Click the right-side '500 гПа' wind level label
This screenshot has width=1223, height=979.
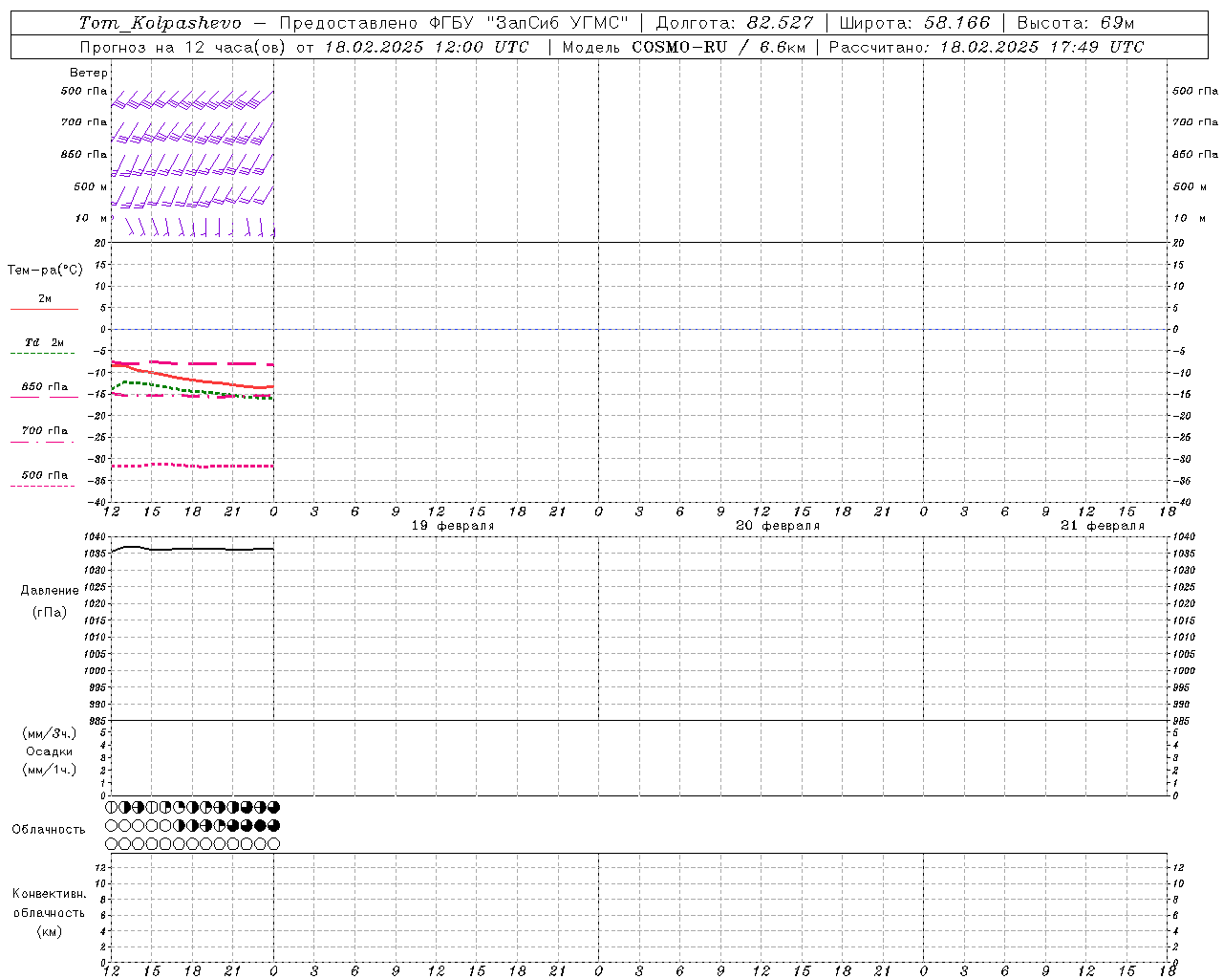tap(1195, 91)
